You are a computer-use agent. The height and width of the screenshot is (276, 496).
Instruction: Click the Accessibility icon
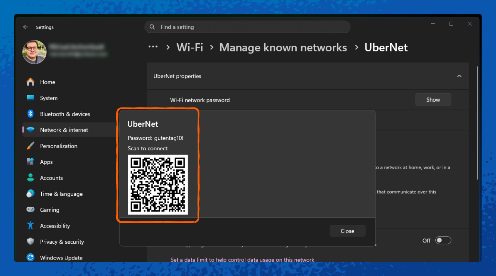click(x=31, y=226)
